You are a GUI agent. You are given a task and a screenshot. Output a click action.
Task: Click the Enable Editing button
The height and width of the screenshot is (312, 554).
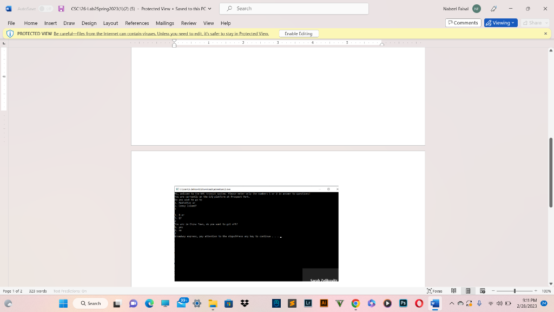tap(299, 33)
